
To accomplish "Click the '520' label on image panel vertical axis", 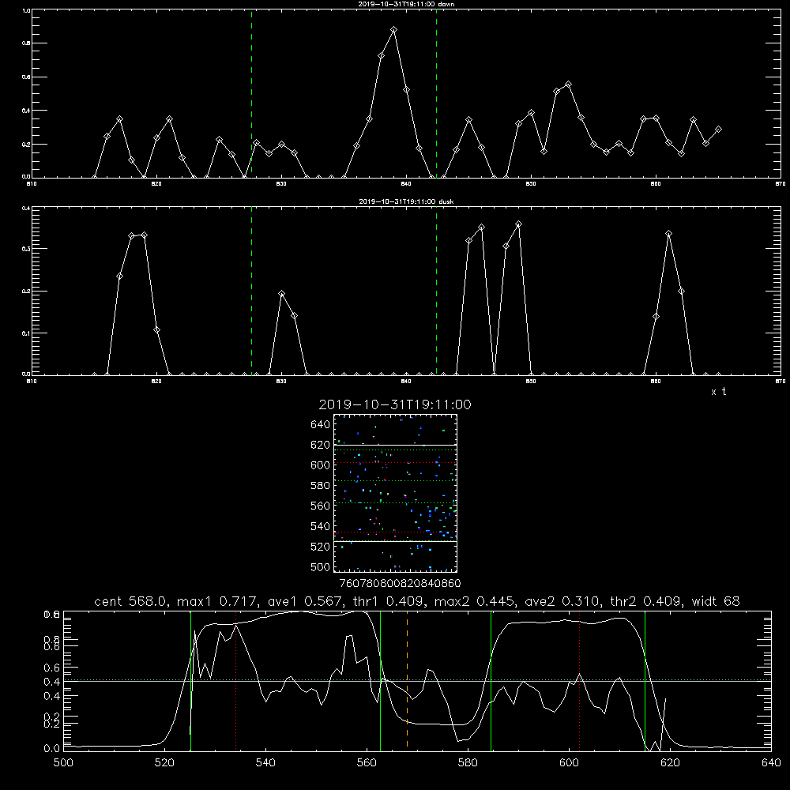I will [x=321, y=547].
